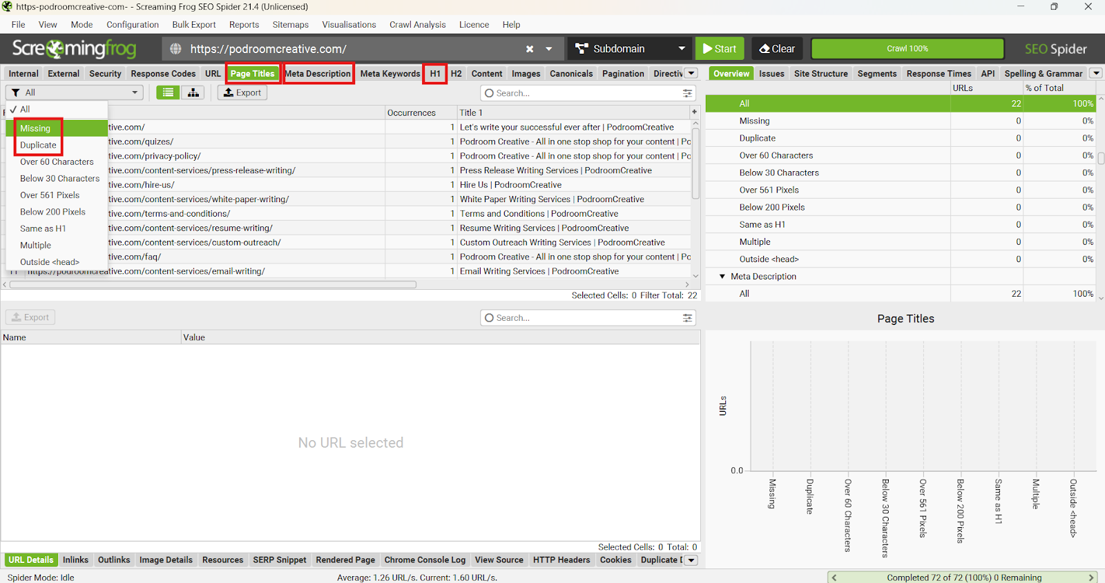Select the Duplicate row in Overview panel

click(x=902, y=138)
